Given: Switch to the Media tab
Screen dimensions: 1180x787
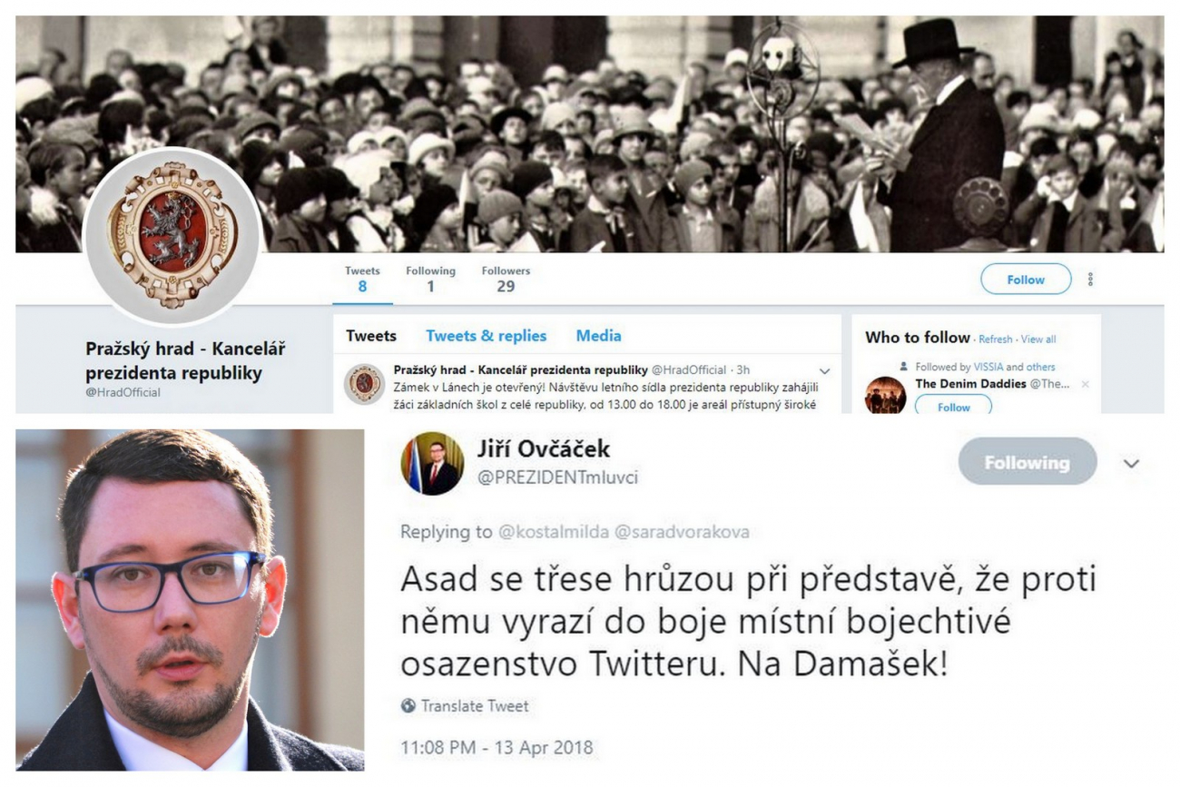Looking at the screenshot, I should tap(598, 336).
